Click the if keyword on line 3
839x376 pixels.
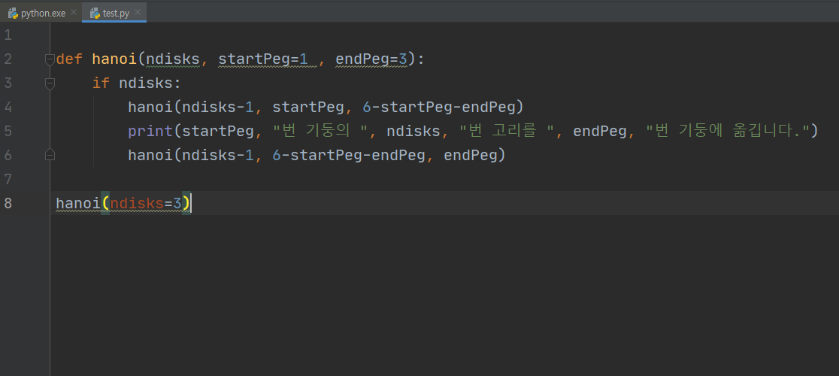(x=101, y=83)
